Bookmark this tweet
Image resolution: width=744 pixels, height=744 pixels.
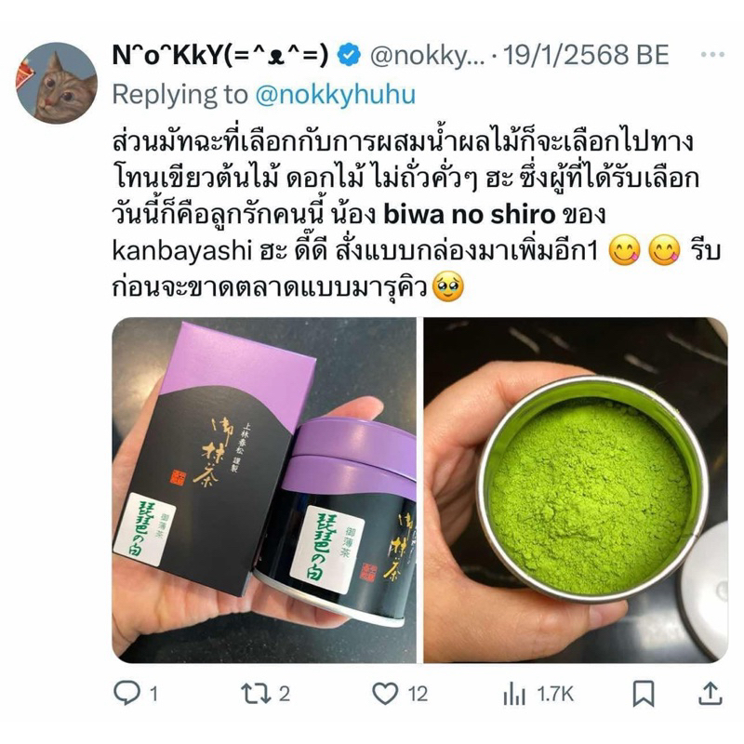(x=644, y=694)
